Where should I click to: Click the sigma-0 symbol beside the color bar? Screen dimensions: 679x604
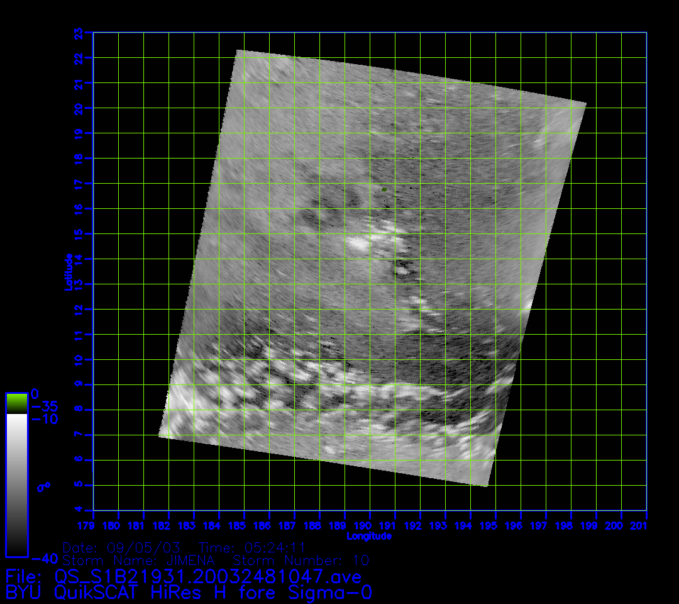pyautogui.click(x=43, y=486)
